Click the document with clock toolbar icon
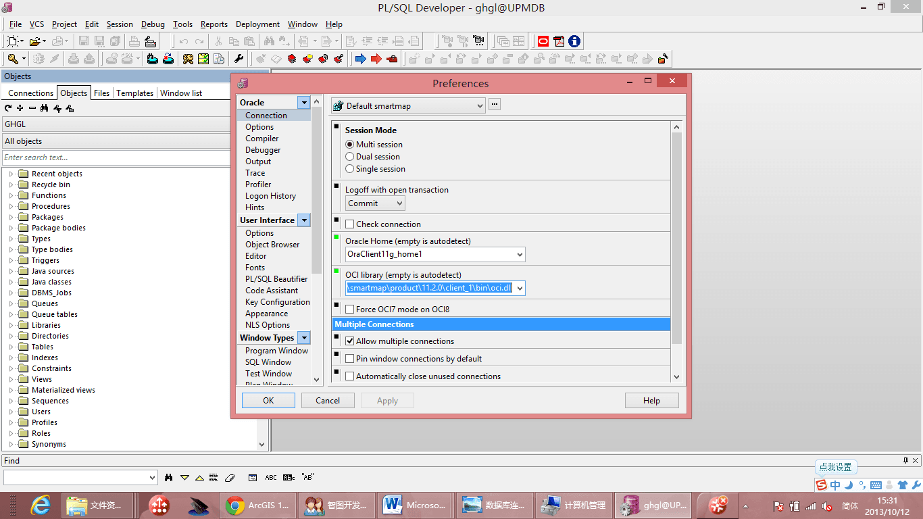The width and height of the screenshot is (923, 519). coord(219,59)
